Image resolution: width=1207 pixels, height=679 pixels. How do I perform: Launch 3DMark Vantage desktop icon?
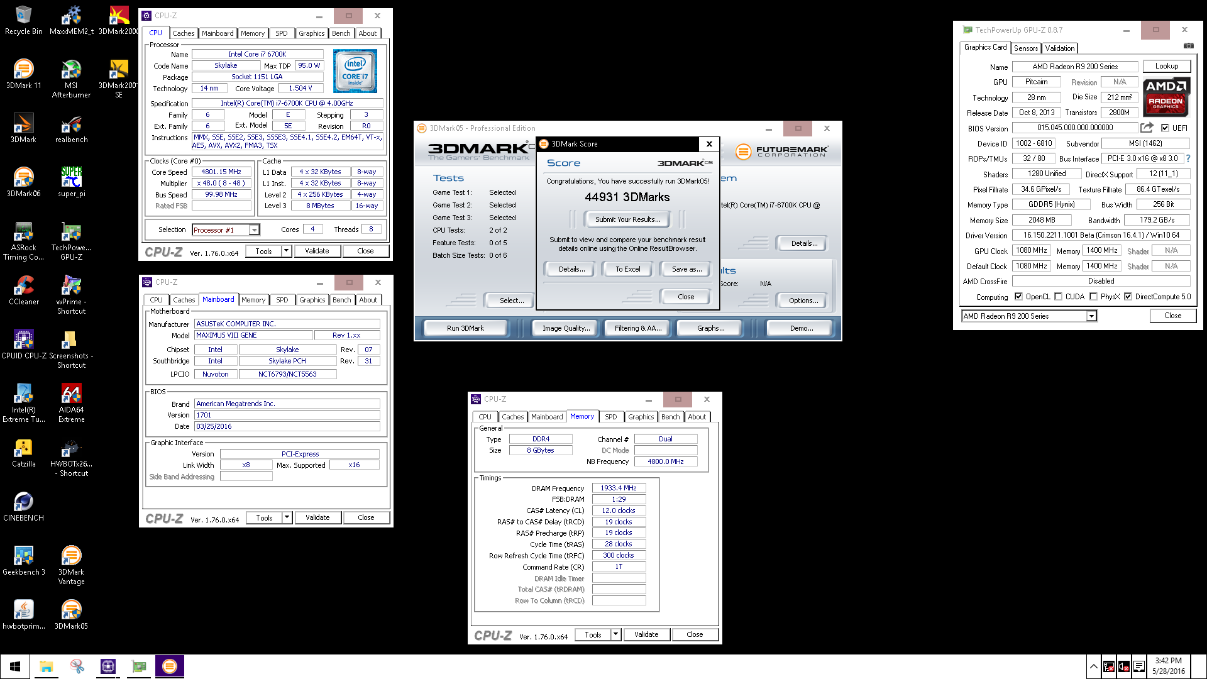click(71, 565)
